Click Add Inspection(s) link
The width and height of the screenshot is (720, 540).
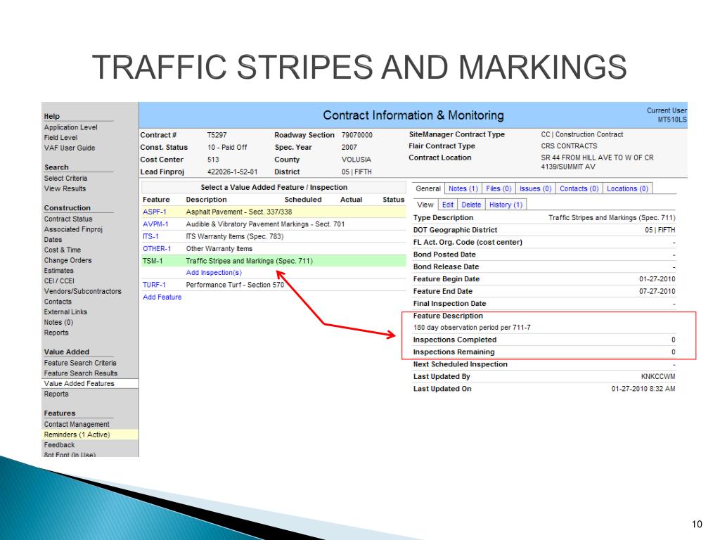pyautogui.click(x=214, y=272)
